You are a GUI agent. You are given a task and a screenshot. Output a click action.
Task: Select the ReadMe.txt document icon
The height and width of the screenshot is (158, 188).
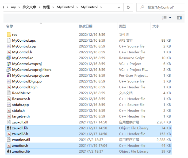point(9,93)
